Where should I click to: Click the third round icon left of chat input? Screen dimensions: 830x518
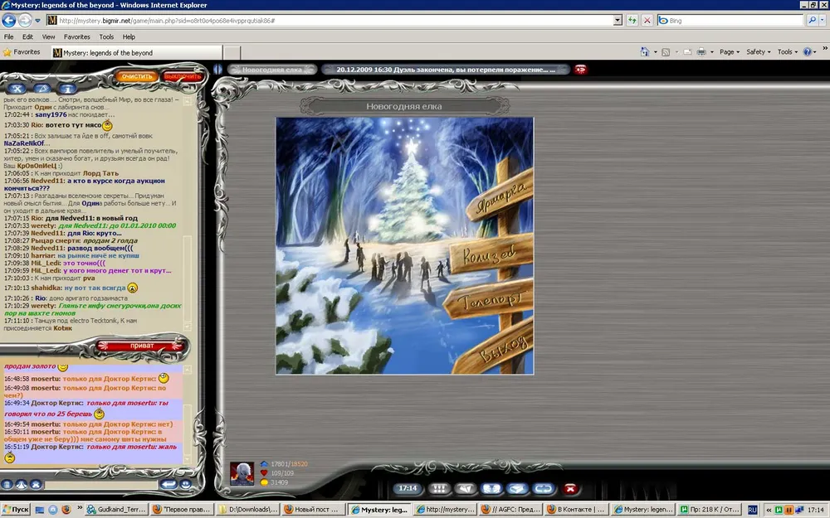[x=36, y=484]
